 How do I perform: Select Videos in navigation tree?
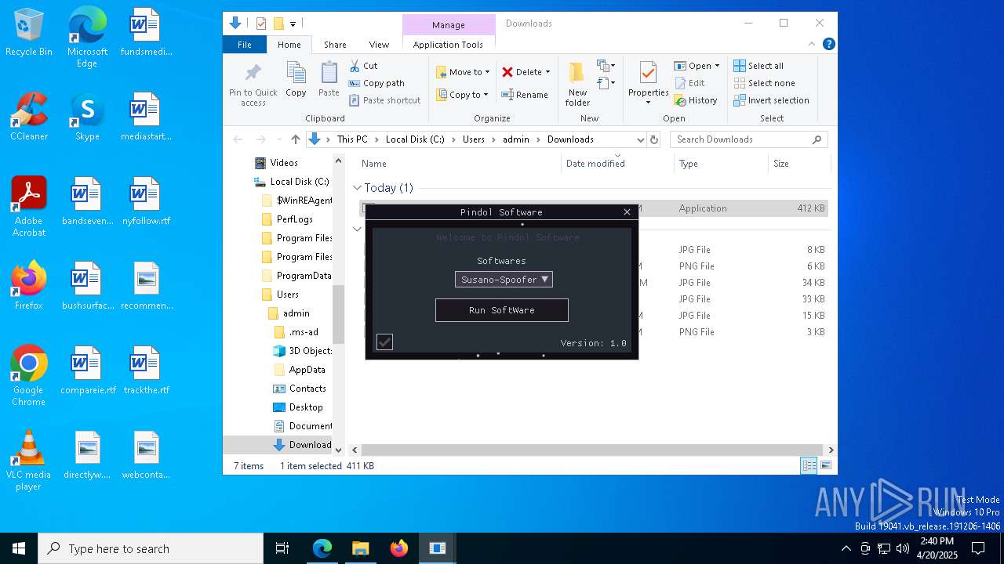(276, 163)
